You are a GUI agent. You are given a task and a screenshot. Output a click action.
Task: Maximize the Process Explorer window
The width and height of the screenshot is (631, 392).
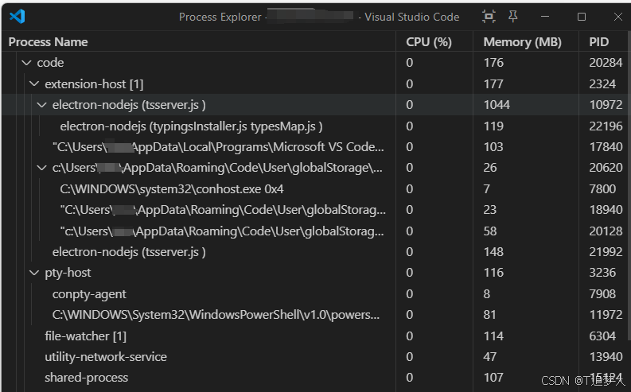(582, 17)
